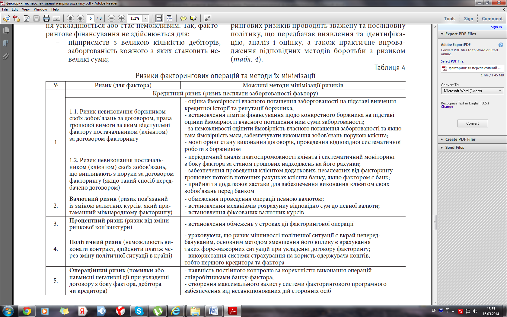Open the File menu

tap(5, 9)
